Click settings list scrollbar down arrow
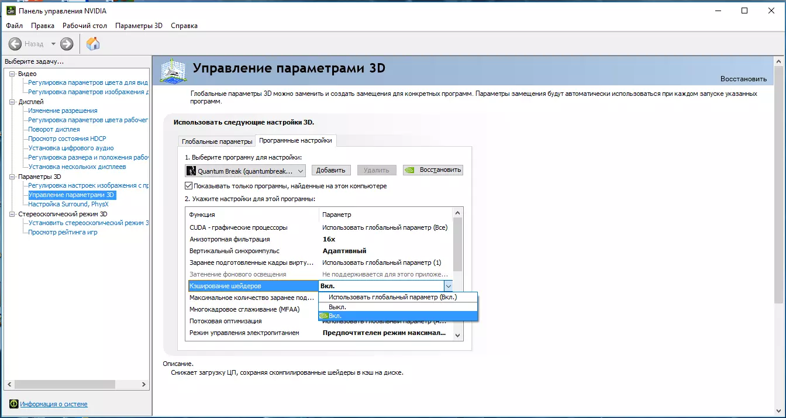 click(457, 335)
